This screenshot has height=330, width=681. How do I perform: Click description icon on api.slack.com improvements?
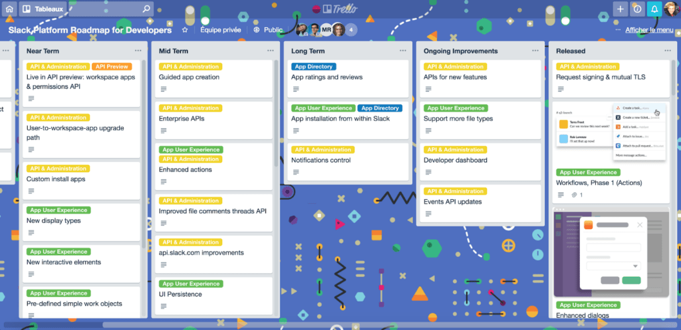[164, 264]
